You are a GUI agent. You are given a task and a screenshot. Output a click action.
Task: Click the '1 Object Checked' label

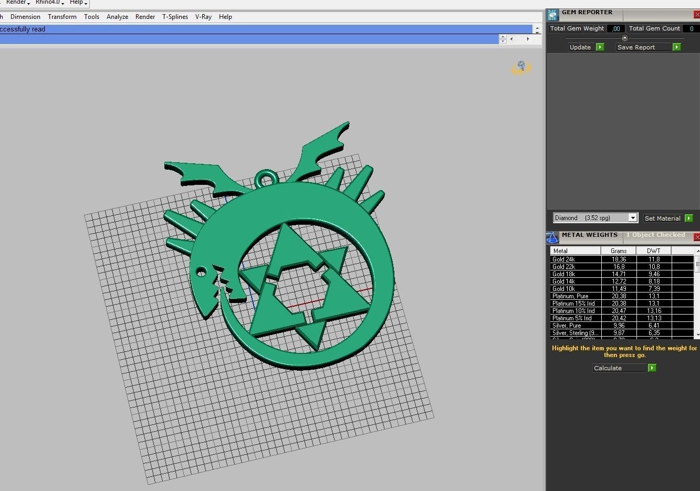pos(655,235)
